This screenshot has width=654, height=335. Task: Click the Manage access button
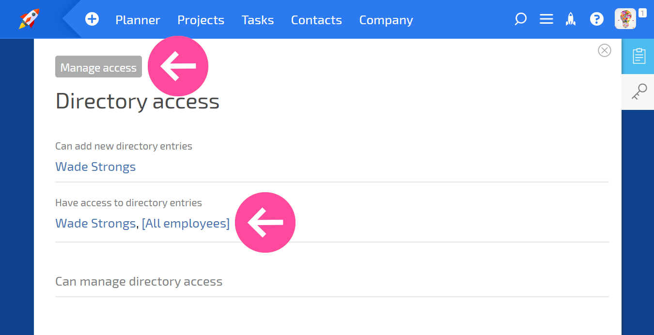(98, 67)
